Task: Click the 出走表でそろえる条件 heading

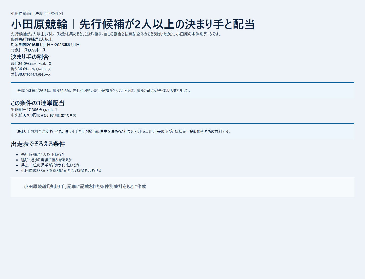Action: [38, 144]
